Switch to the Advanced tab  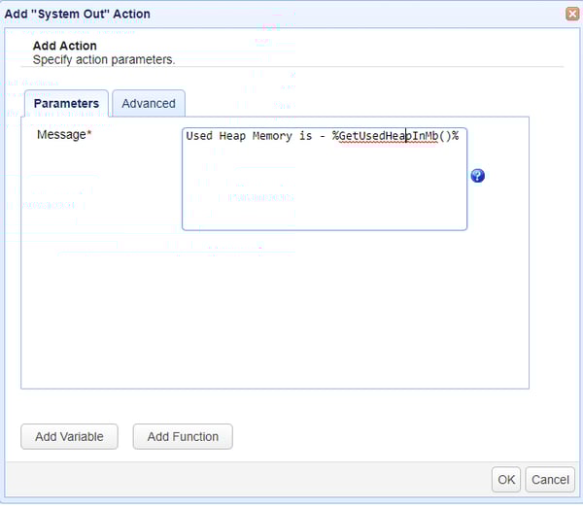(149, 103)
